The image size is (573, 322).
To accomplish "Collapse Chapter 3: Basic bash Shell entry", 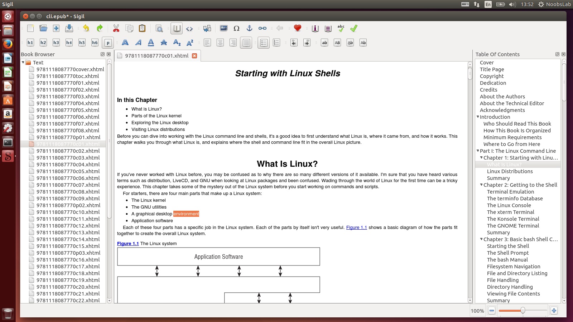I will pyautogui.click(x=481, y=239).
